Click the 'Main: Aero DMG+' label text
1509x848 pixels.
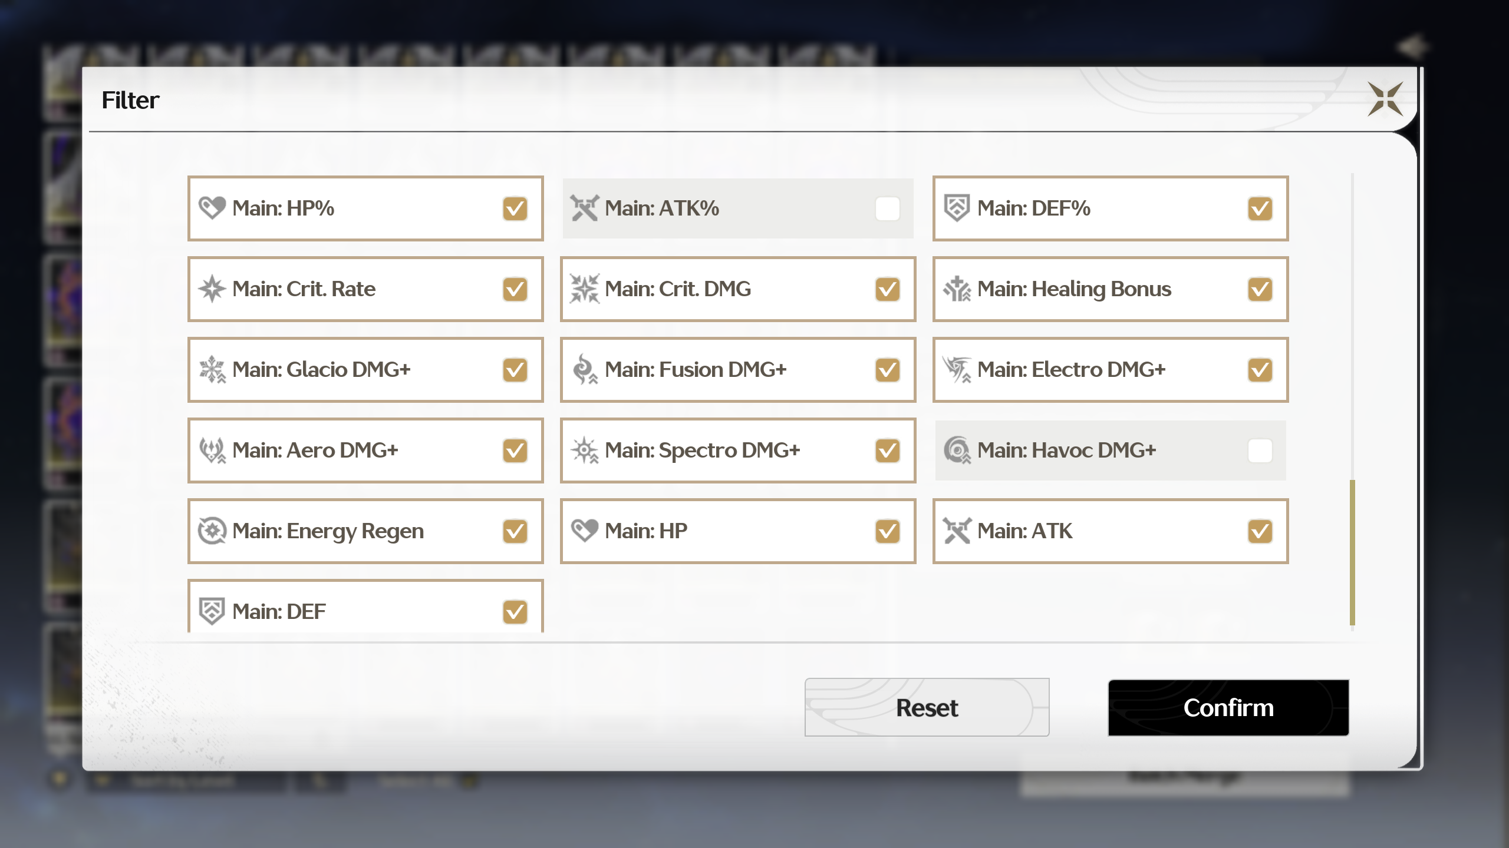[315, 450]
